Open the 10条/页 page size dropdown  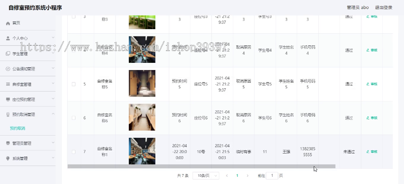click(206, 176)
